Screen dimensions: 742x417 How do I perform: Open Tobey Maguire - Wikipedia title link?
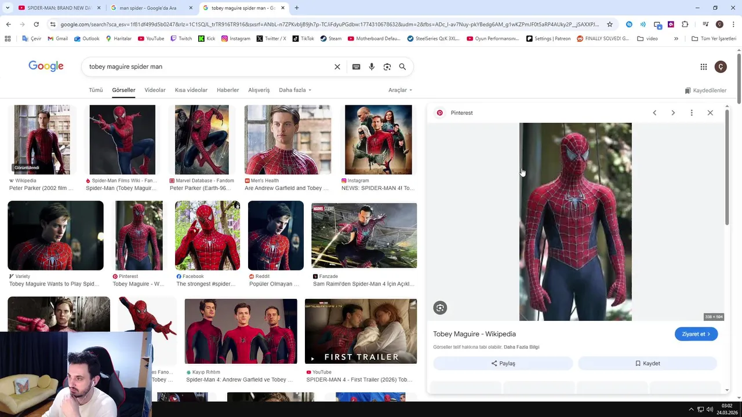[474, 334]
